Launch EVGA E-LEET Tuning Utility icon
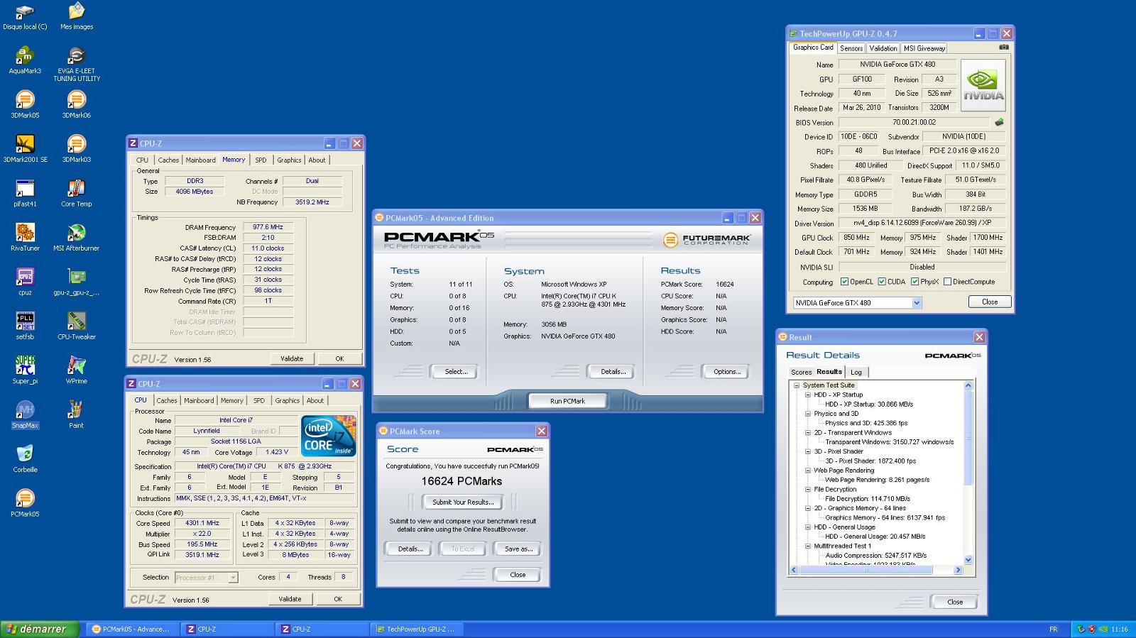This screenshot has height=638, width=1136. click(77, 64)
